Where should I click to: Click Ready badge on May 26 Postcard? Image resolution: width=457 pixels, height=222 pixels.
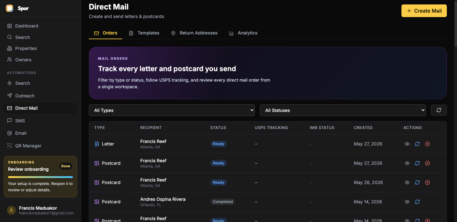[x=218, y=182]
